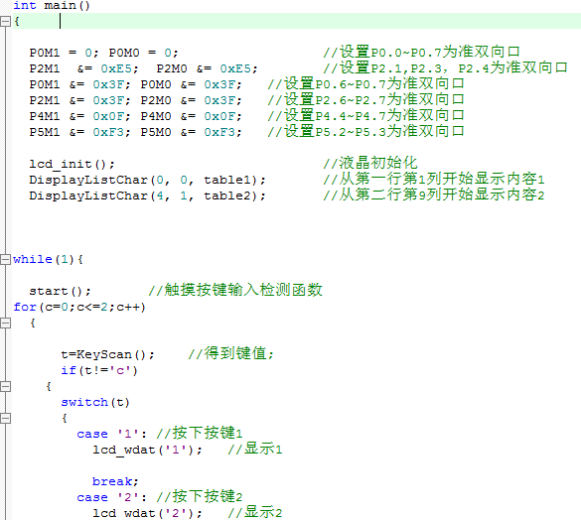Collapse the for loop block fold marker
The image size is (581, 520).
[5, 323]
